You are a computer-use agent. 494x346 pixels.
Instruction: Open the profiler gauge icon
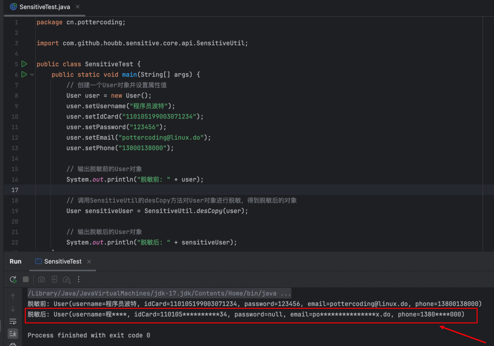(x=66, y=280)
